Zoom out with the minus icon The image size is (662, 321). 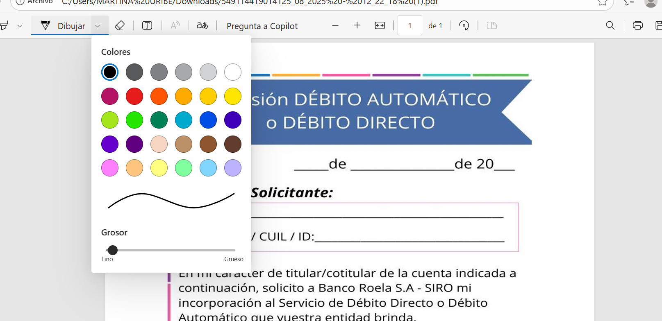click(x=335, y=26)
